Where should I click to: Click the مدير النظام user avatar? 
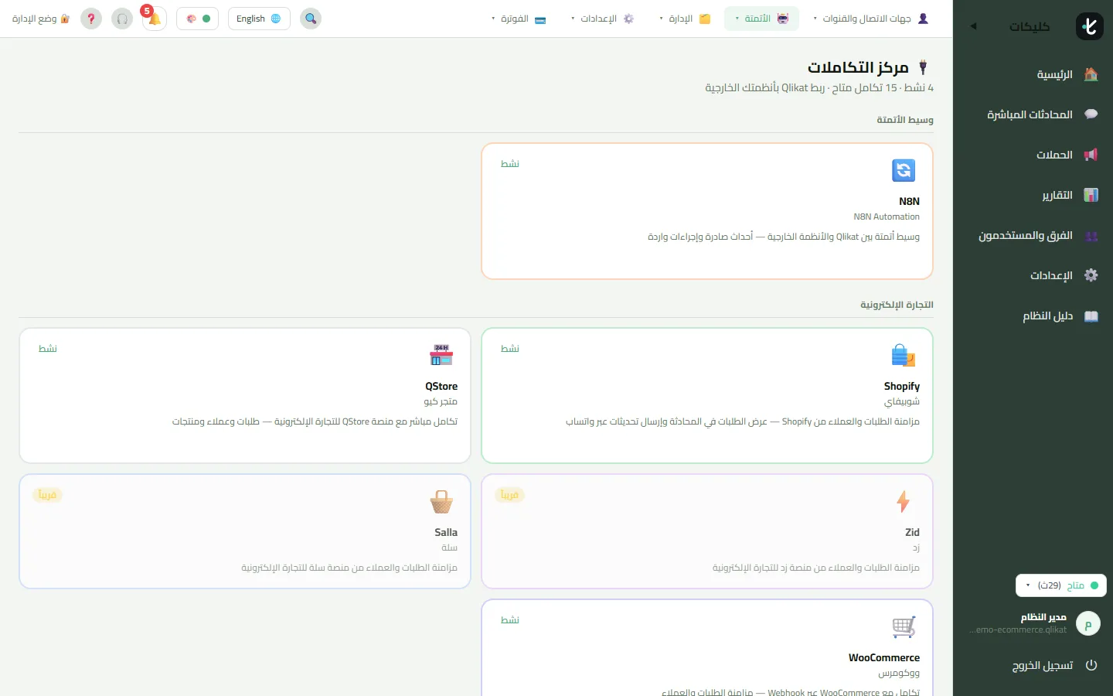click(x=1088, y=623)
